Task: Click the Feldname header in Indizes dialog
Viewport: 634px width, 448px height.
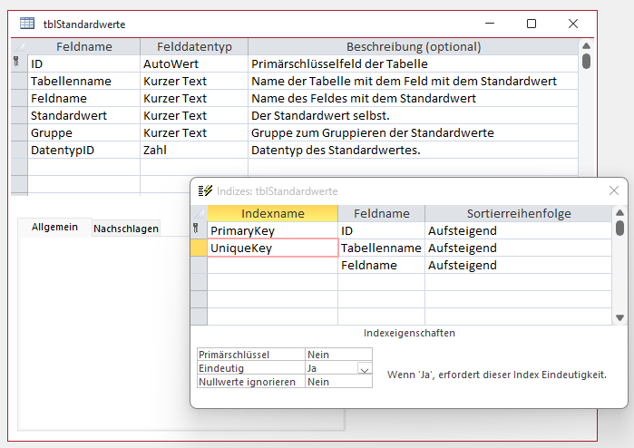Action: tap(381, 213)
